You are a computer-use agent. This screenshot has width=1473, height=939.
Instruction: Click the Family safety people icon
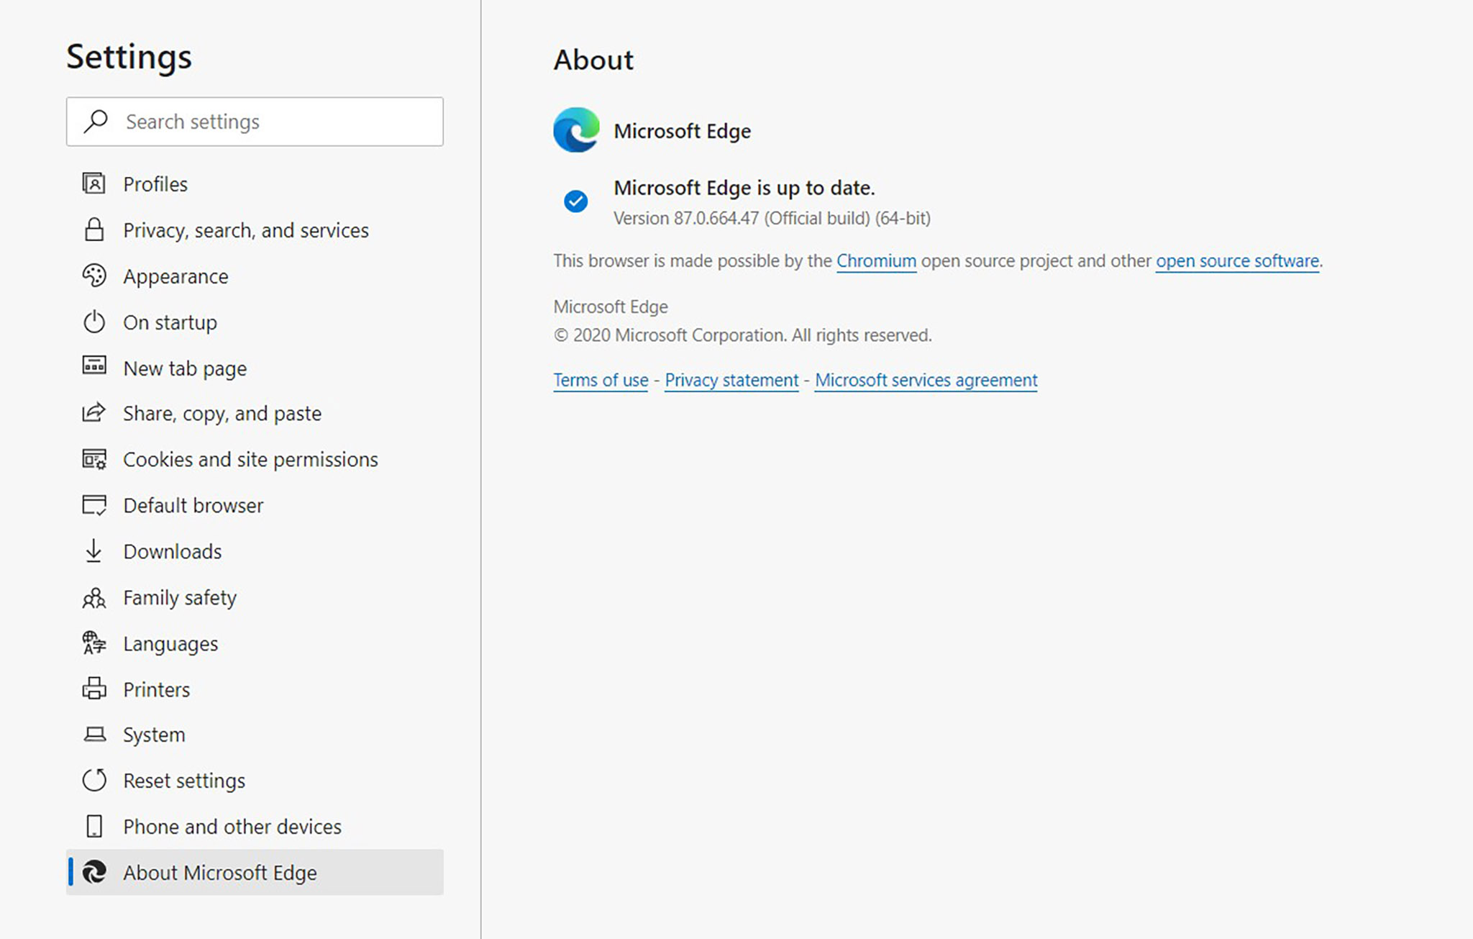click(94, 598)
